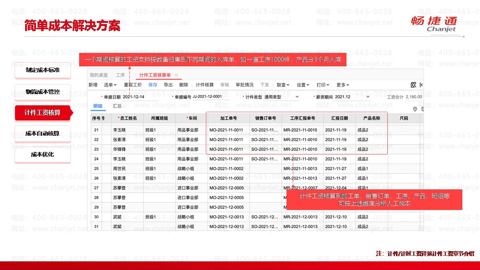The width and height of the screenshot is (480, 270).
Task: Select employee 苏攀登 in row 29
Action: point(120,207)
